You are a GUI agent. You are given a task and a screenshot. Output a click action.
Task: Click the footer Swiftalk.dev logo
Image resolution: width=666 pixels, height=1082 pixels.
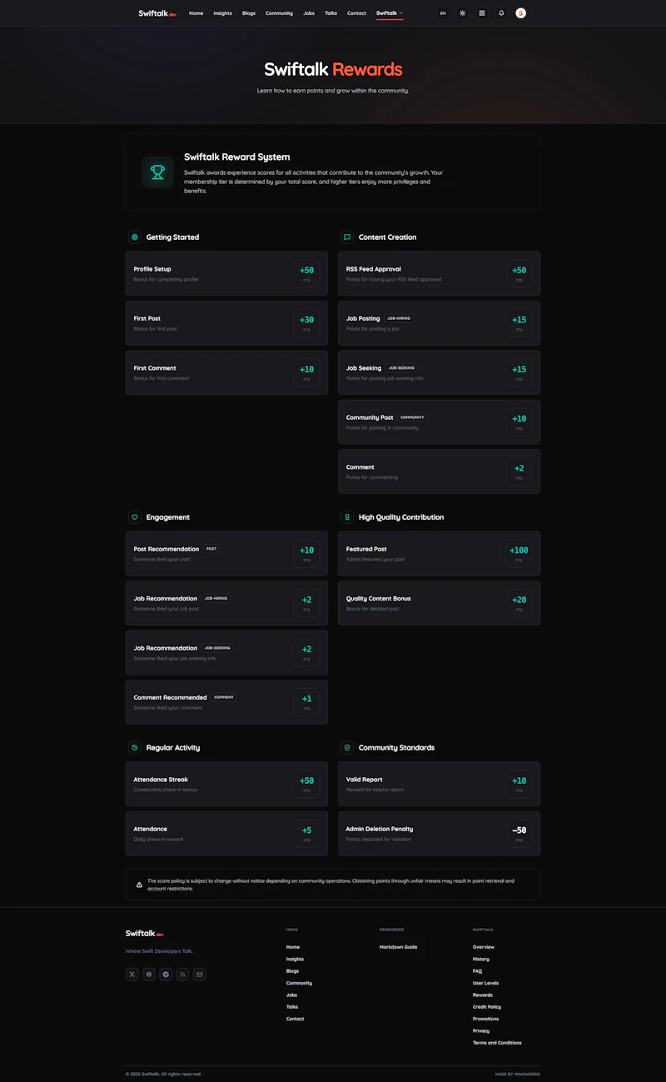[x=145, y=934]
